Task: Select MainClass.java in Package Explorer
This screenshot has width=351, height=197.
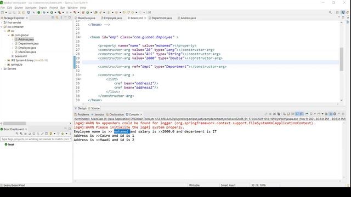Action: tap(27, 52)
